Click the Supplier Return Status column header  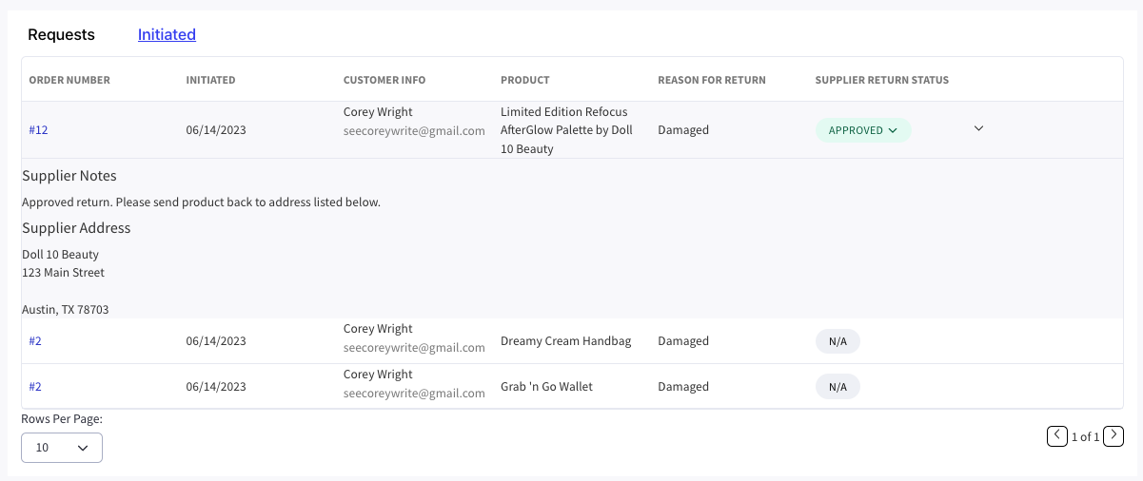(881, 80)
